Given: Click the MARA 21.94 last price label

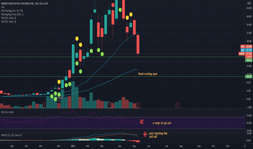Looking at the screenshot, I should 245,54.
